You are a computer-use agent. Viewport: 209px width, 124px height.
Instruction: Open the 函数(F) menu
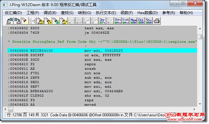pos(127,13)
